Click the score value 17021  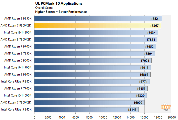click(145, 61)
